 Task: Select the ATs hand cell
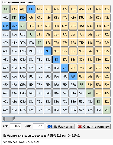39,9
